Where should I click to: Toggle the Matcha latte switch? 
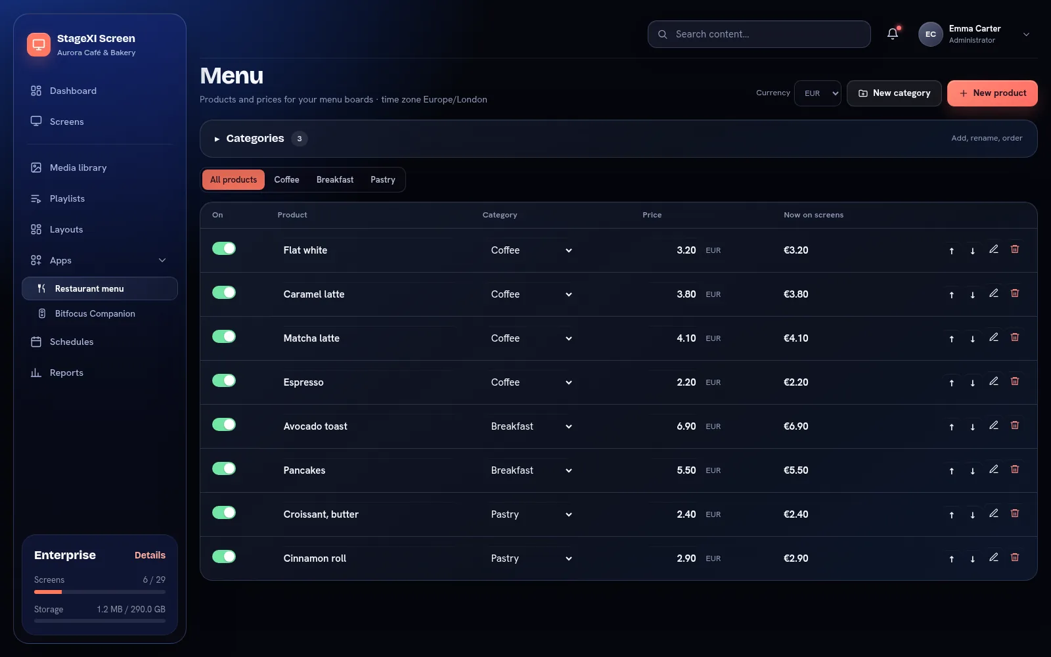coord(224,336)
